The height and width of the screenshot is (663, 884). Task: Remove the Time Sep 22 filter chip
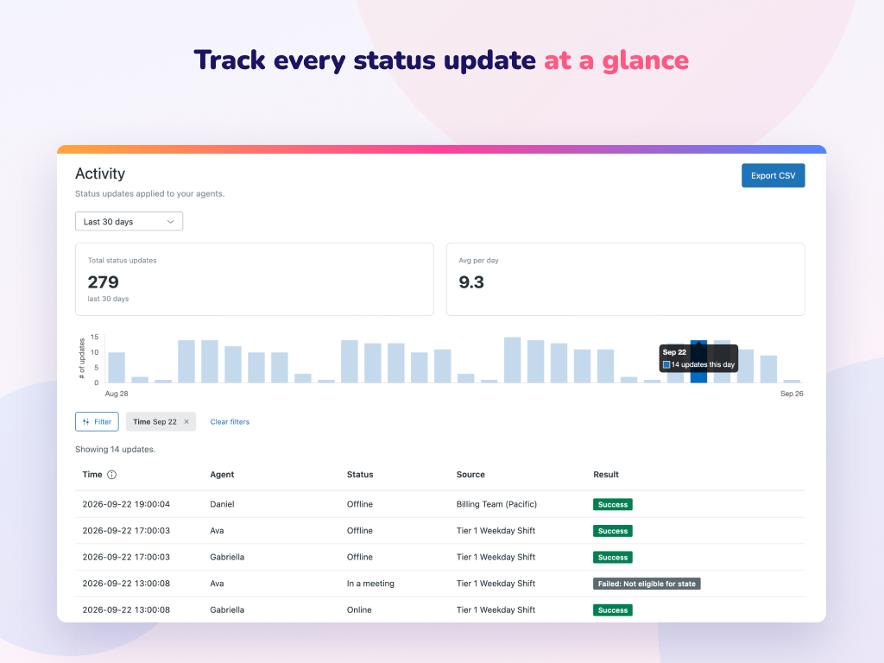pos(186,421)
